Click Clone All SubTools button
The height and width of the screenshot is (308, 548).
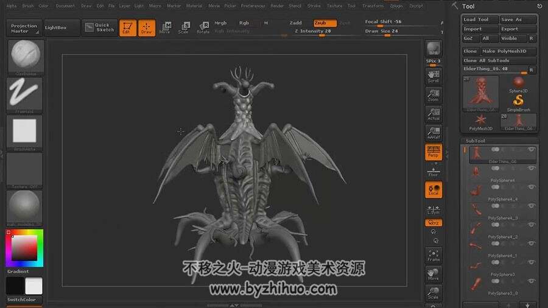pyautogui.click(x=499, y=60)
